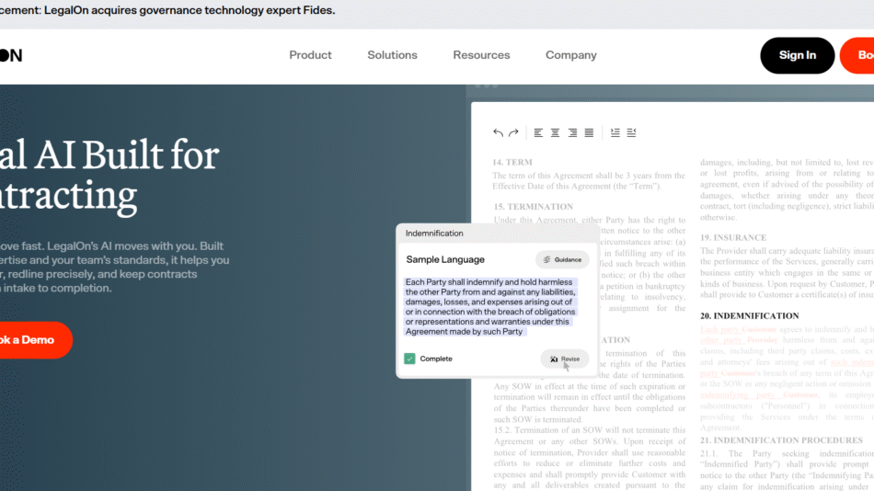874x491 pixels.
Task: Expand the Resources navigation menu
Action: coord(481,55)
